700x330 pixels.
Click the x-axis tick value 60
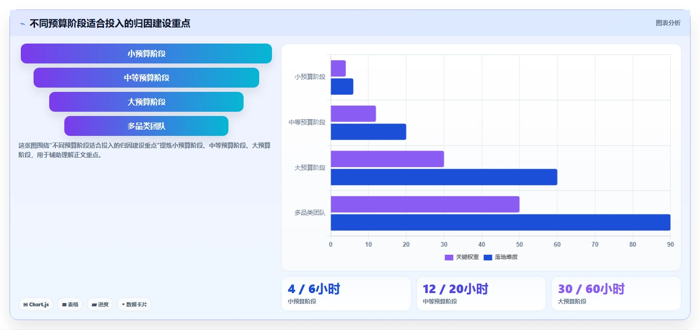tap(557, 244)
